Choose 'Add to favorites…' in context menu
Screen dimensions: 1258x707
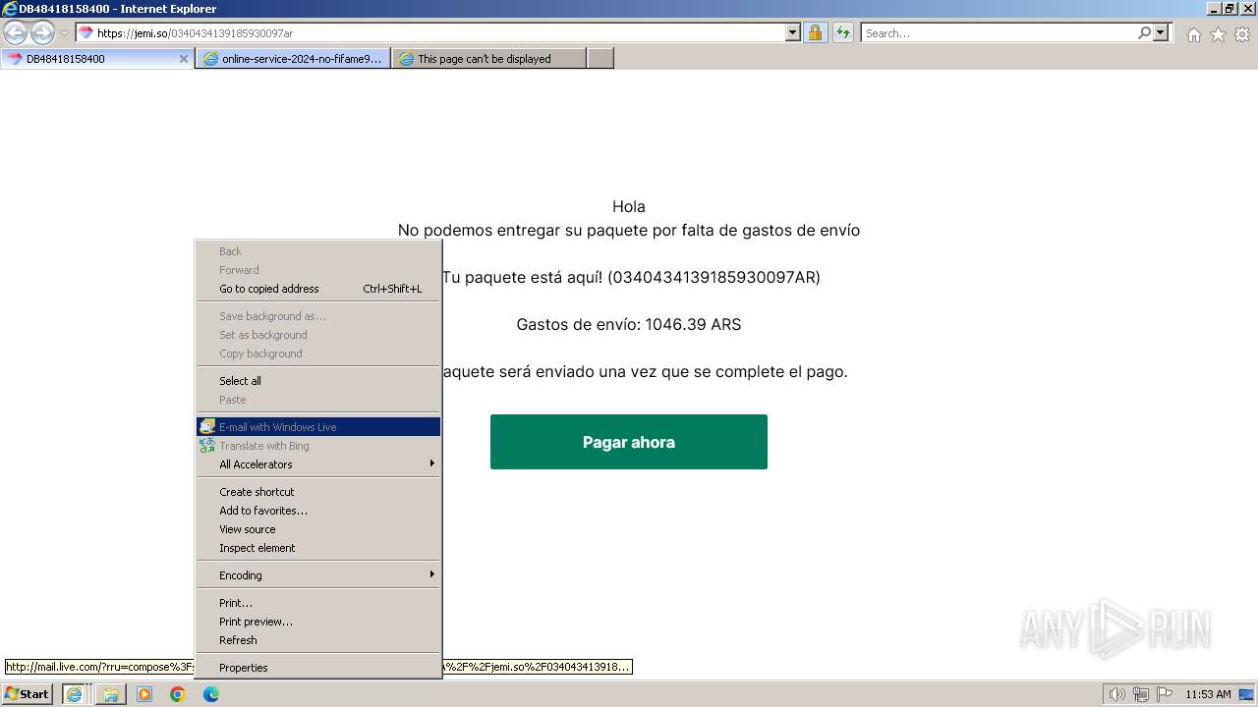point(318,511)
